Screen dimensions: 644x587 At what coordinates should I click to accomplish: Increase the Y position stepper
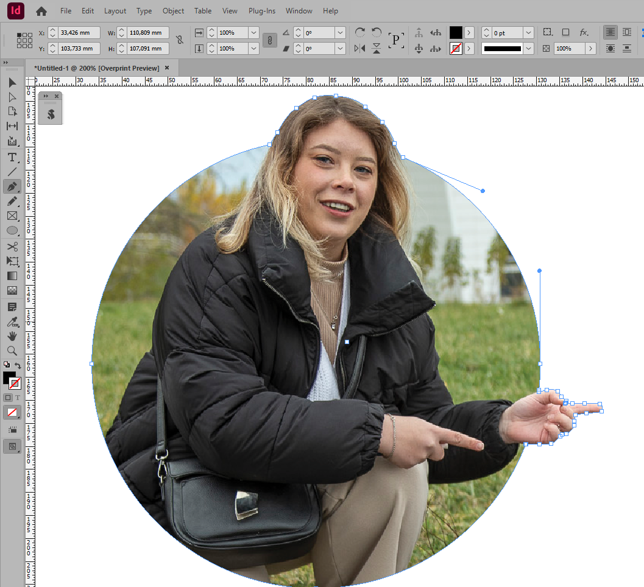pyautogui.click(x=52, y=46)
